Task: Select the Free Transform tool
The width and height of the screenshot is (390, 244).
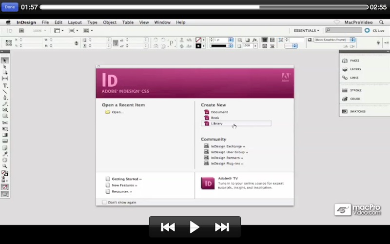Action: [x=5, y=129]
